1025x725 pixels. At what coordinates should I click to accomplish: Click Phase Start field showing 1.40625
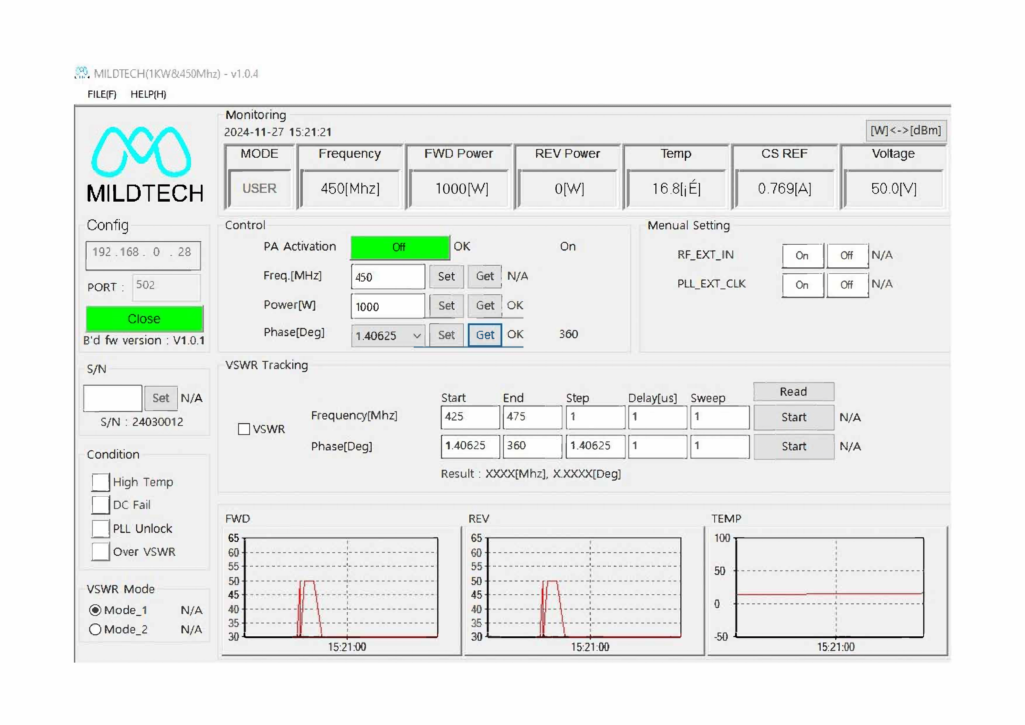pos(470,446)
